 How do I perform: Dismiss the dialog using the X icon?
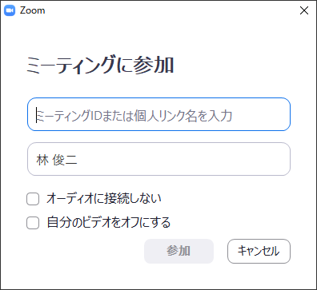[x=304, y=10]
